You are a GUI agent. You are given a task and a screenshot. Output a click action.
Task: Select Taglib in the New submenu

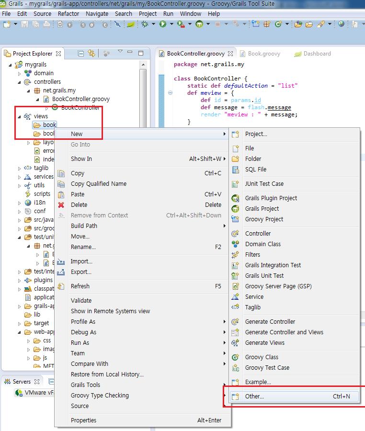tap(295, 307)
